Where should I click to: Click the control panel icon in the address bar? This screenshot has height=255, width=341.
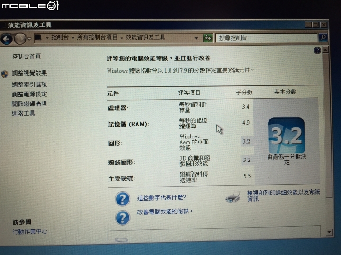(38, 37)
